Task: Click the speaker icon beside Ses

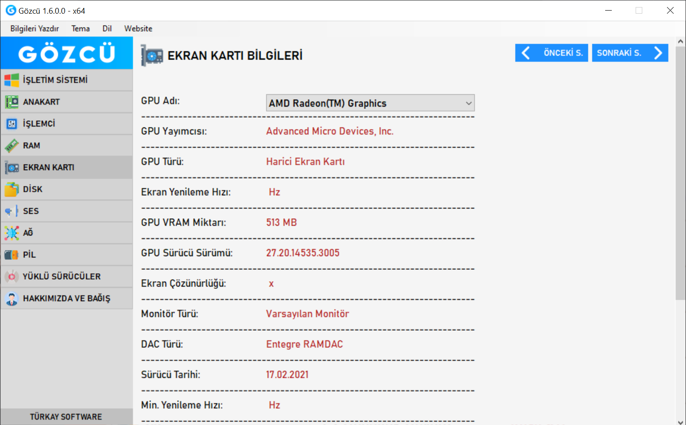Action: 11,211
